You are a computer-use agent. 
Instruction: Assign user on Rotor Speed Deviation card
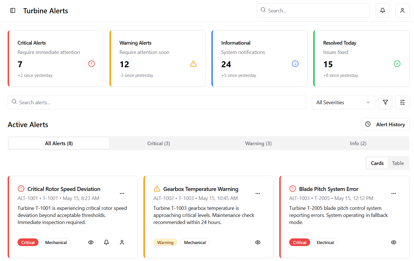point(122,242)
